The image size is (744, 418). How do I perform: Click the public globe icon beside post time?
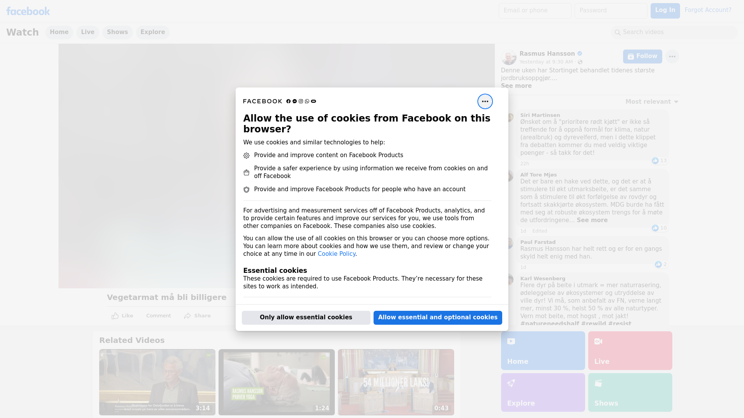(580, 62)
